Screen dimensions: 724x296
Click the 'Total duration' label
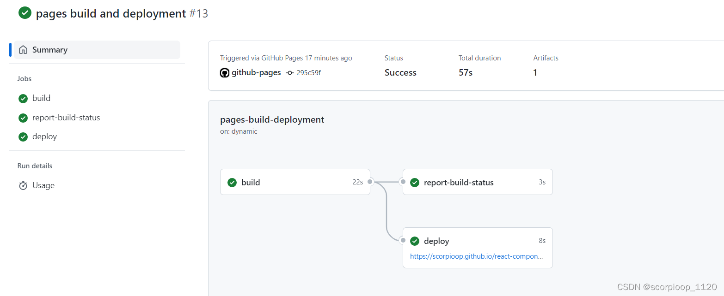(479, 58)
